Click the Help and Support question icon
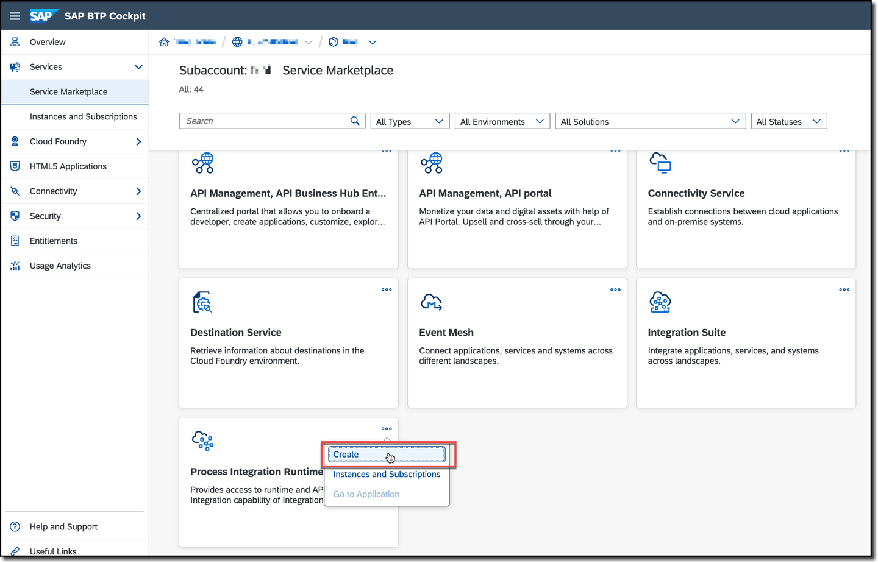878x563 pixels. pos(15,526)
